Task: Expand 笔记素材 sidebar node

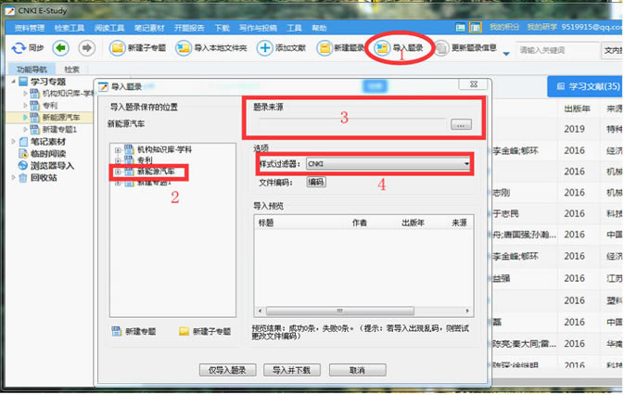Action: click(13, 141)
